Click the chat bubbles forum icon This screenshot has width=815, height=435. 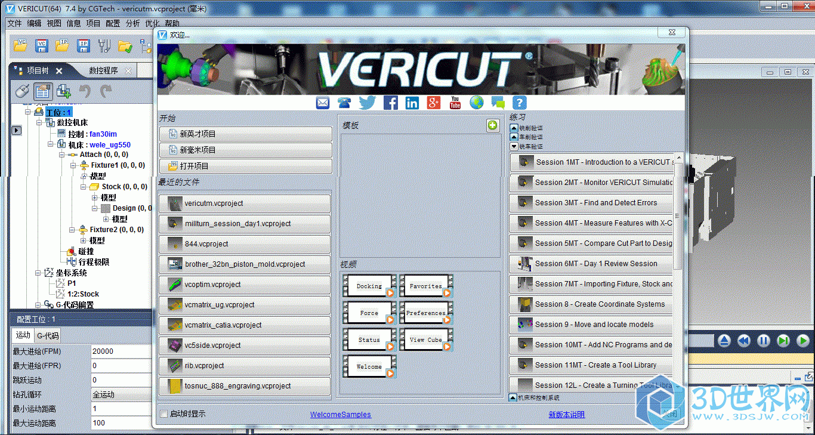click(x=498, y=103)
